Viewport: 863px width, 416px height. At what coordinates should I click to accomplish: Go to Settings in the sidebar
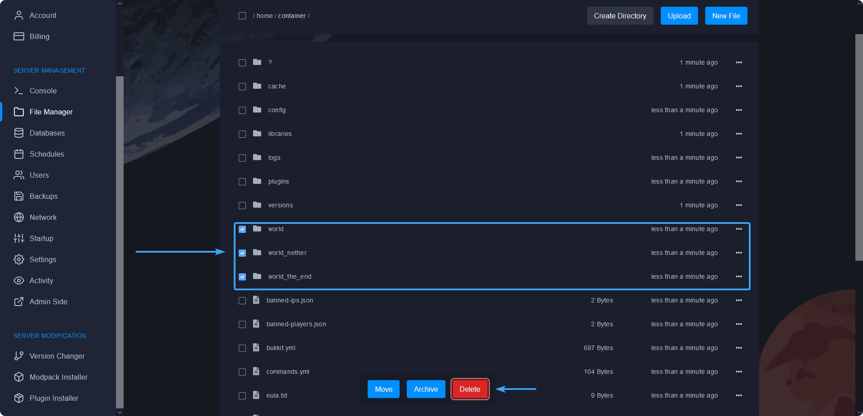pyautogui.click(x=43, y=259)
